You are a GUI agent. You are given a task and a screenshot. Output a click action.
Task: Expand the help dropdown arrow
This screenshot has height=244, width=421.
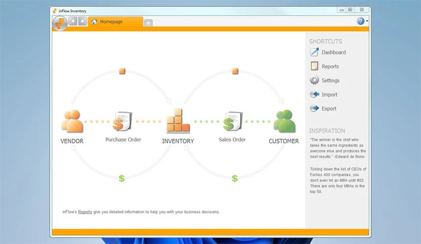click(x=367, y=21)
